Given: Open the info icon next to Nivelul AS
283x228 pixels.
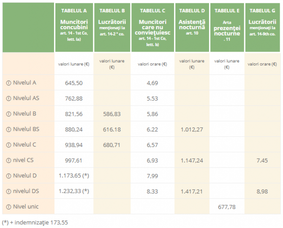Looking at the screenshot, I should pyautogui.click(x=8, y=98).
